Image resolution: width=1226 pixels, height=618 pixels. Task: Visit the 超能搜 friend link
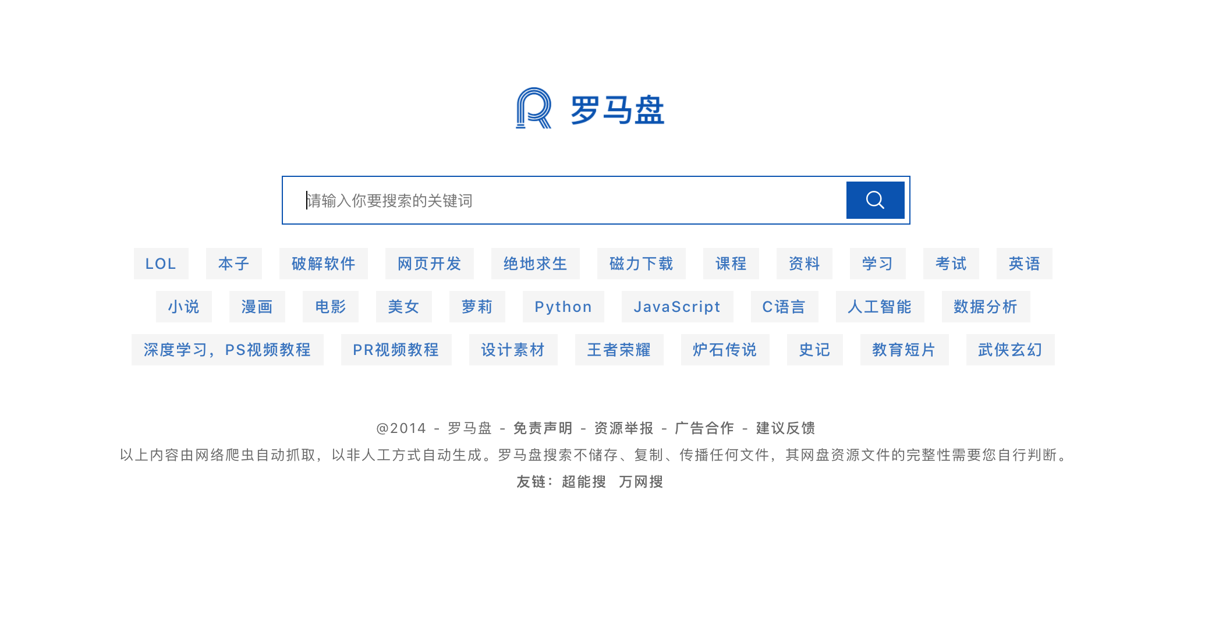584,481
